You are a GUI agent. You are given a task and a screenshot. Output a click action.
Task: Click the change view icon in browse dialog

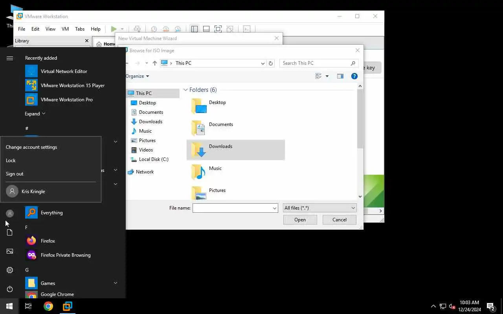point(318,76)
